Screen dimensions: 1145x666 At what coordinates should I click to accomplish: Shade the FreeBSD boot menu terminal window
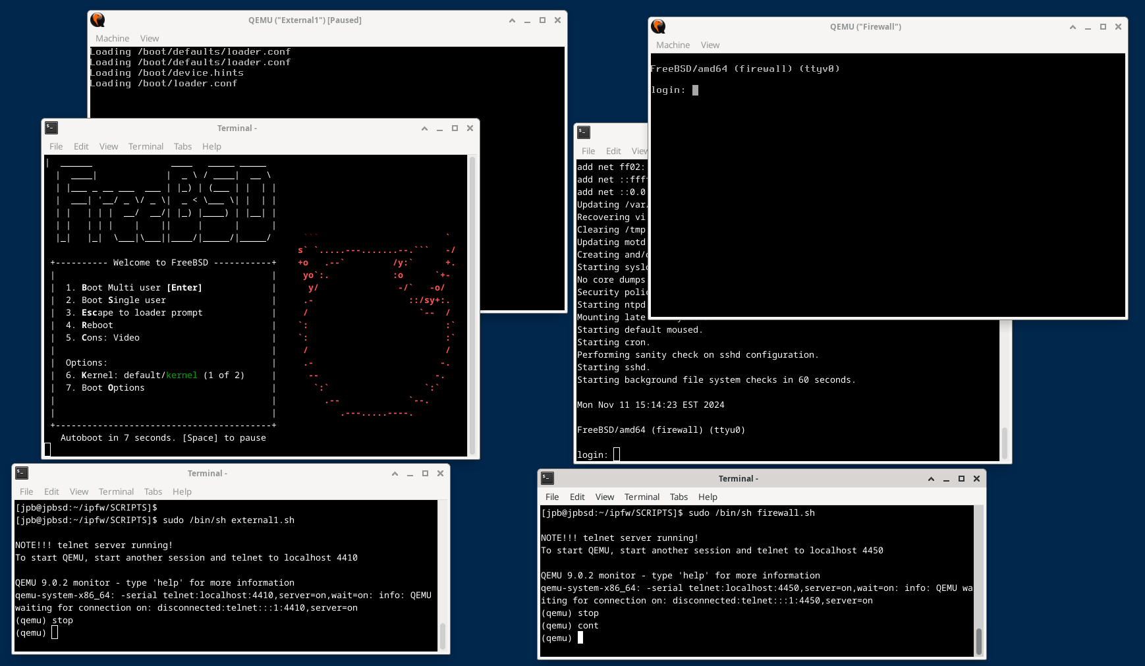click(x=424, y=128)
